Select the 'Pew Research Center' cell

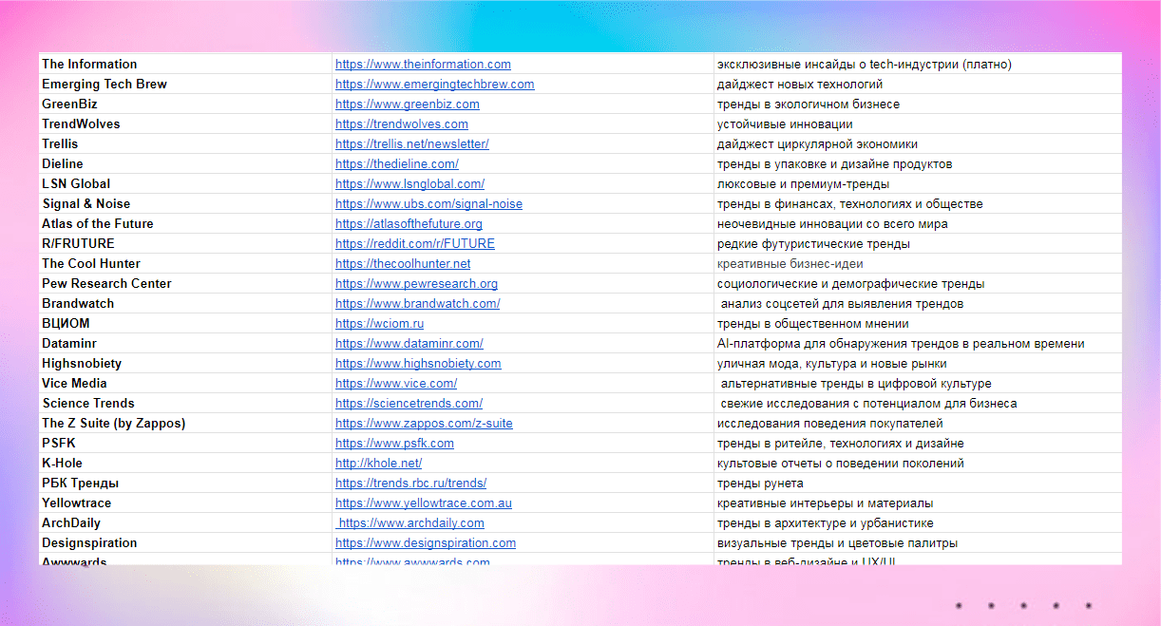[x=185, y=284]
